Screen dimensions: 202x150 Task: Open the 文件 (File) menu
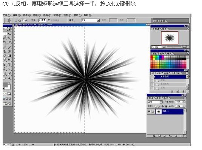point(6,15)
